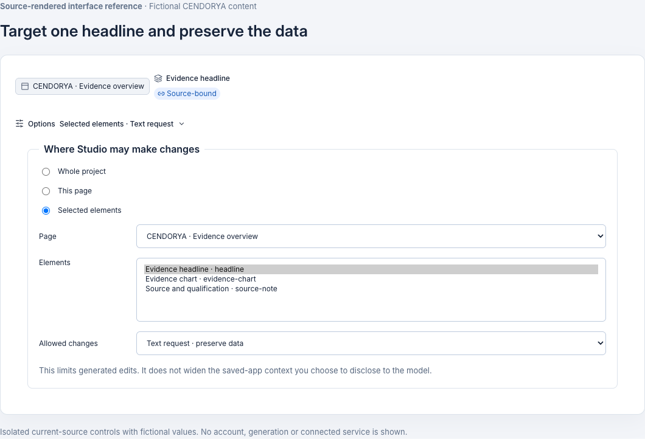Click the link icon in Source-bound badge

[x=161, y=94]
